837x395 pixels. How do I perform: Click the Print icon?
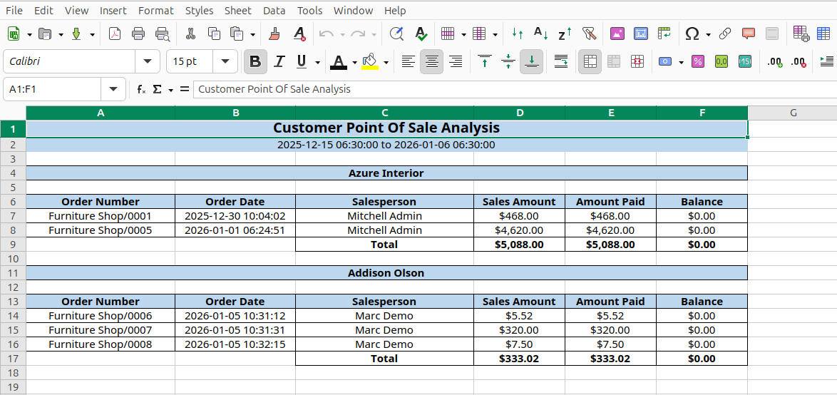tap(138, 34)
